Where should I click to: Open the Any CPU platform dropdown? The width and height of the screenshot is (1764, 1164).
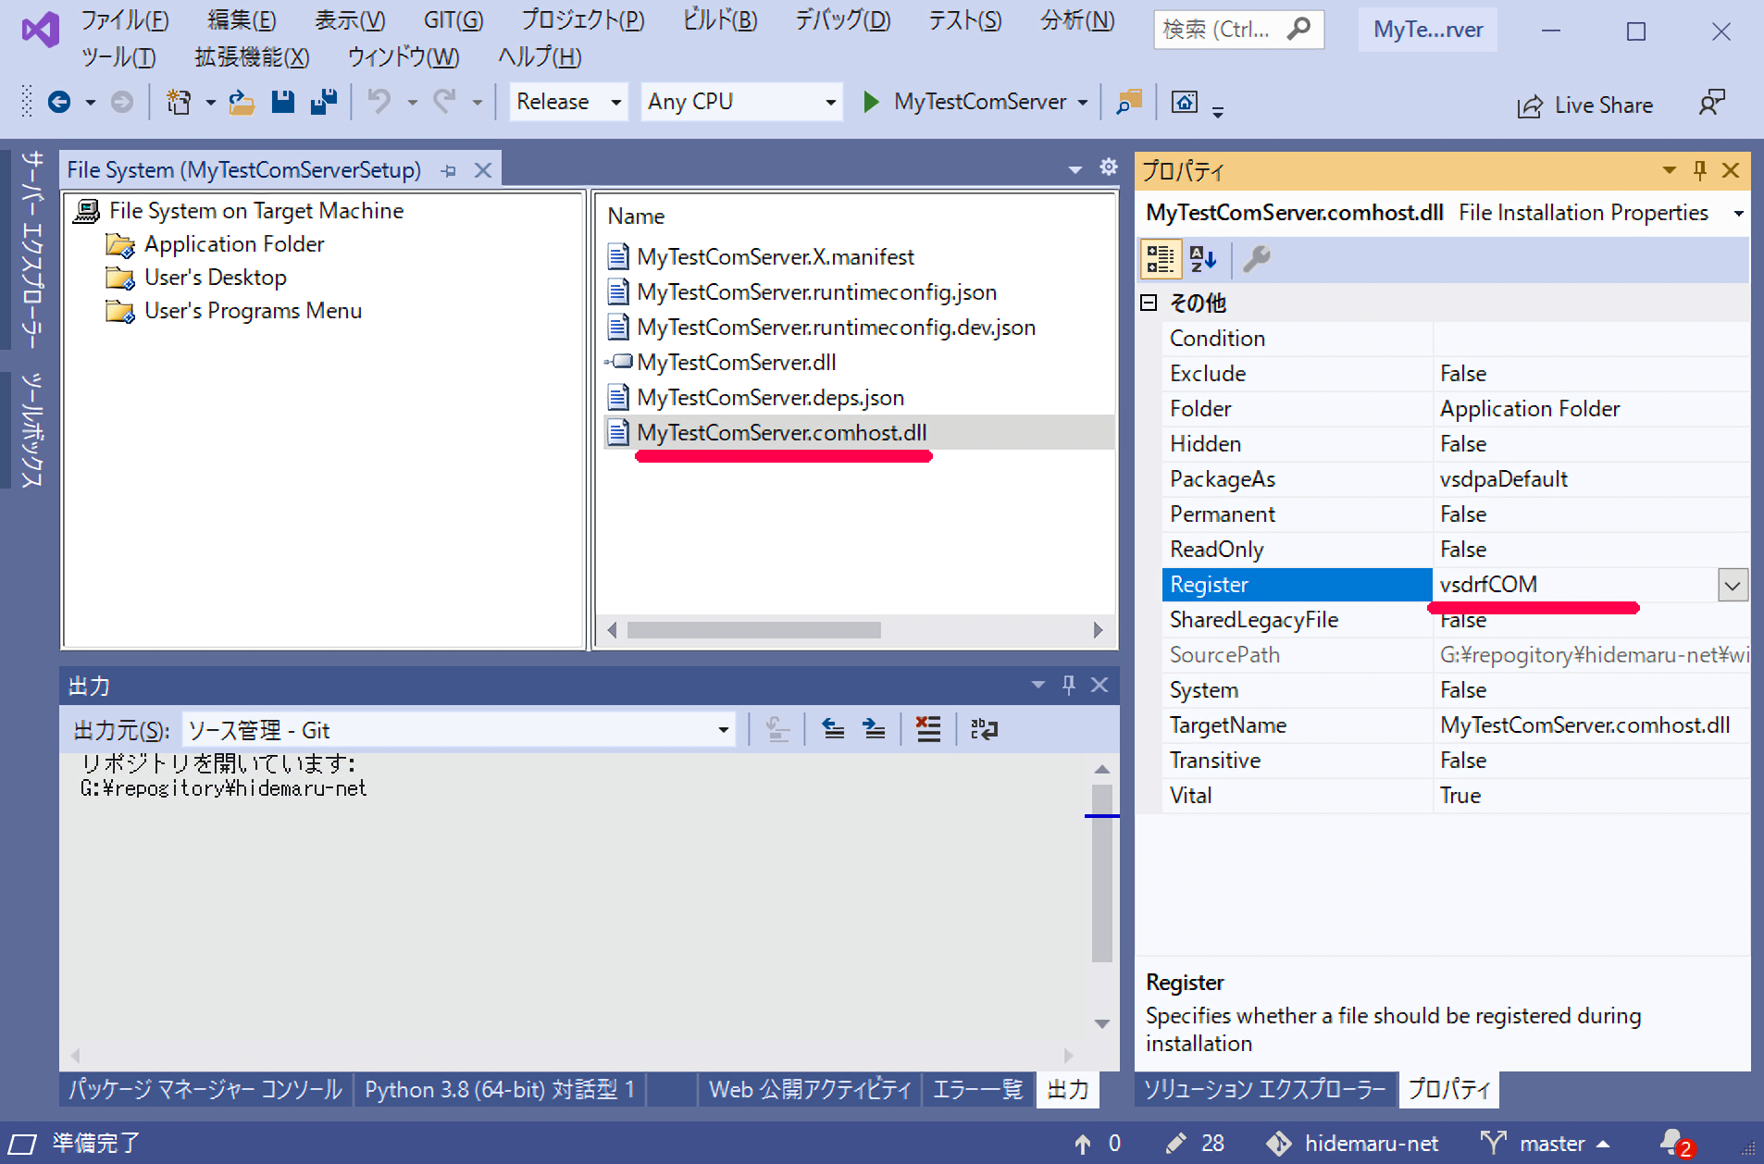click(740, 102)
